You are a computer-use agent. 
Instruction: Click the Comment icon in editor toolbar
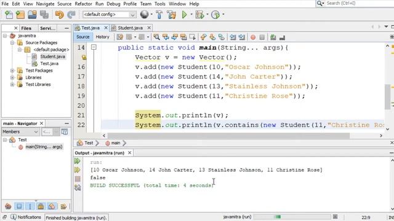pyautogui.click(x=273, y=37)
